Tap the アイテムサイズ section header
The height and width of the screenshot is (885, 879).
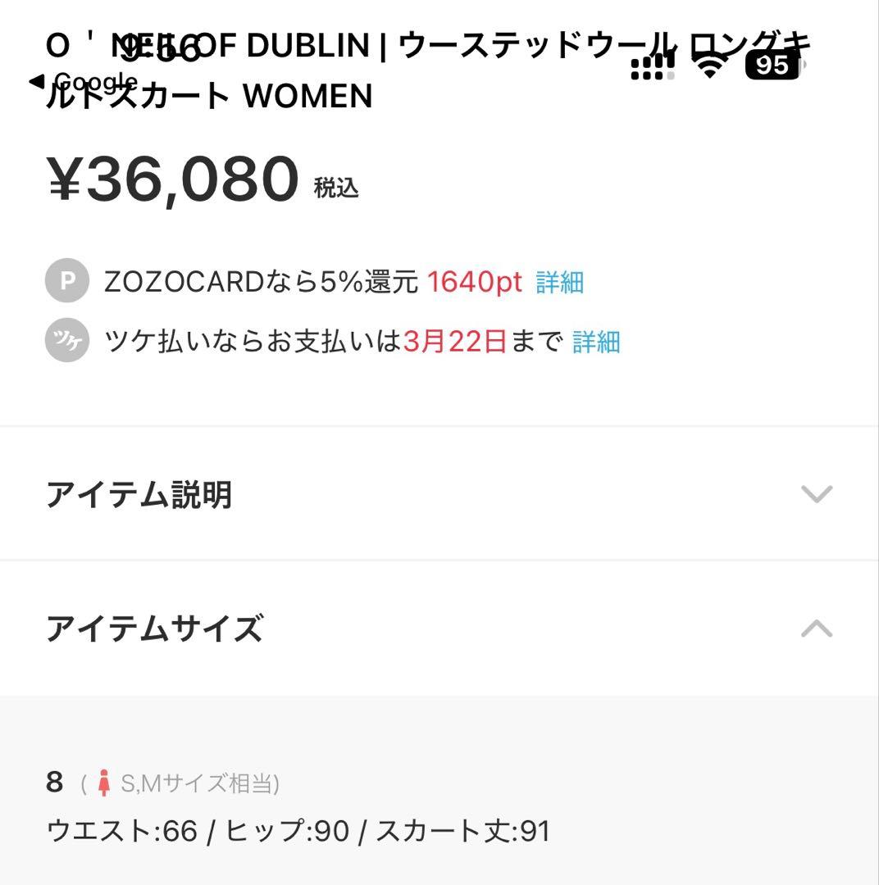154,629
